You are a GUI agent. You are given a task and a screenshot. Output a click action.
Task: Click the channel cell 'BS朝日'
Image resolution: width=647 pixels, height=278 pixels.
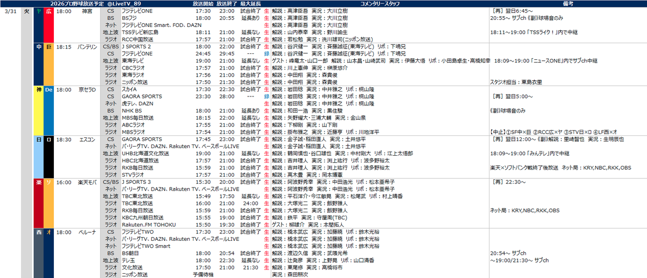[130, 253]
